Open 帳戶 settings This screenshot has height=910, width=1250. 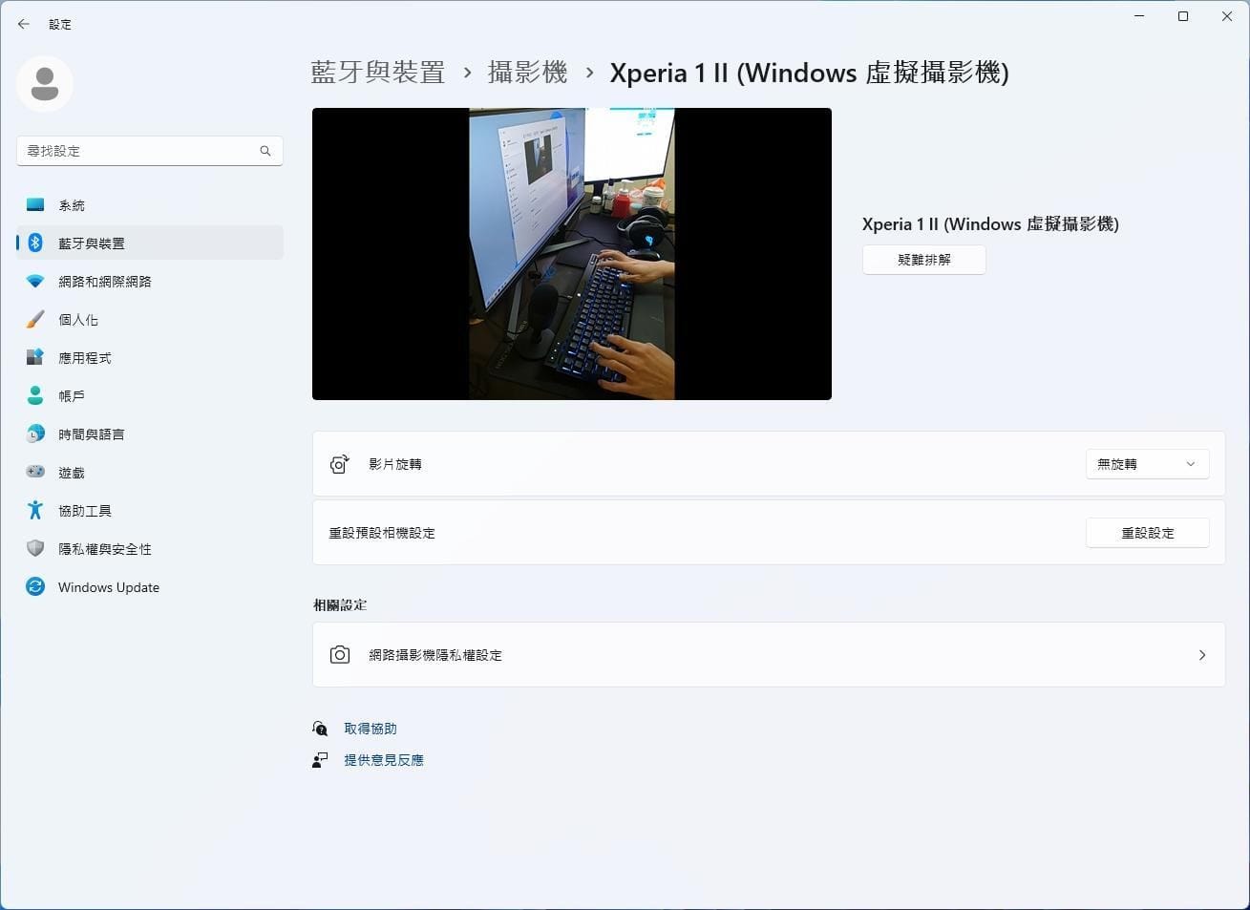[x=150, y=396]
